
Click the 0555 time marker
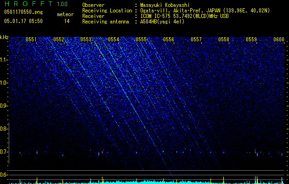pos(141,39)
